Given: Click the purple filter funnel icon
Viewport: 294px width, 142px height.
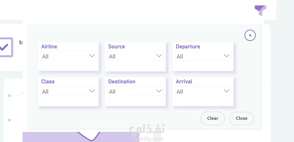Looking at the screenshot, I should coord(260,10).
